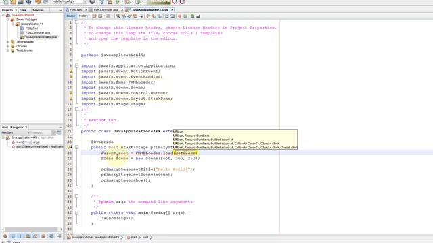433x243 pixels.
Task: Click the Run Project green arrow
Action: [x=118, y=2]
